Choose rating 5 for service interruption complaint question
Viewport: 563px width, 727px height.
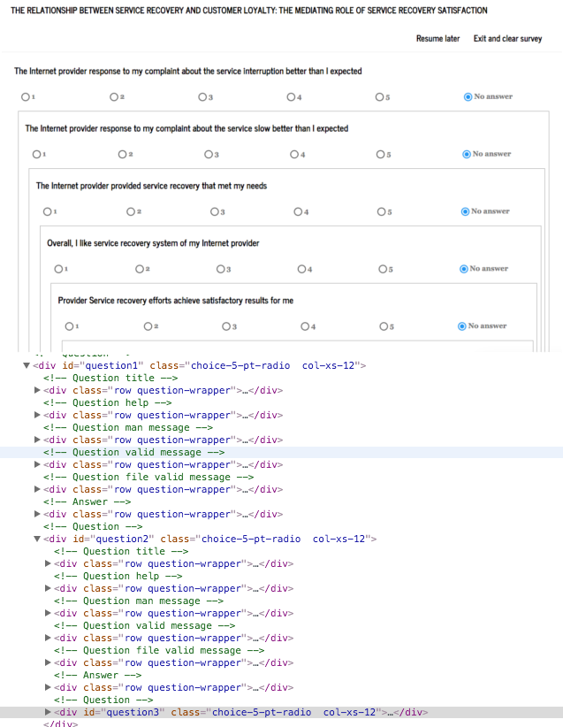(x=378, y=96)
